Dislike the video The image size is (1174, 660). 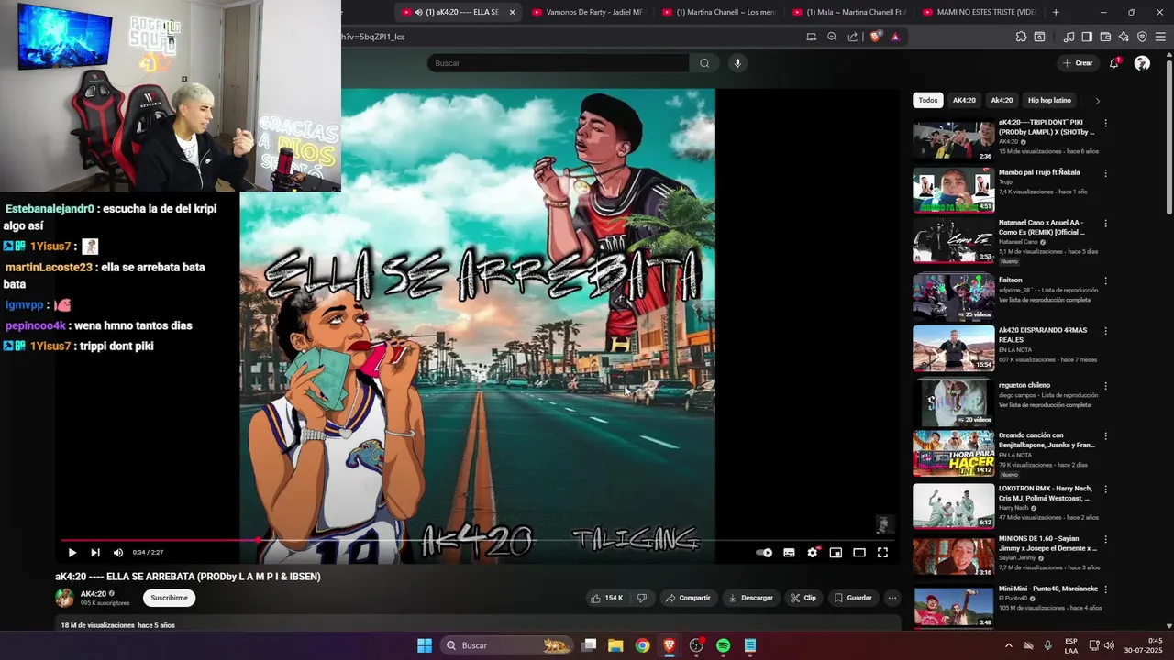642,598
